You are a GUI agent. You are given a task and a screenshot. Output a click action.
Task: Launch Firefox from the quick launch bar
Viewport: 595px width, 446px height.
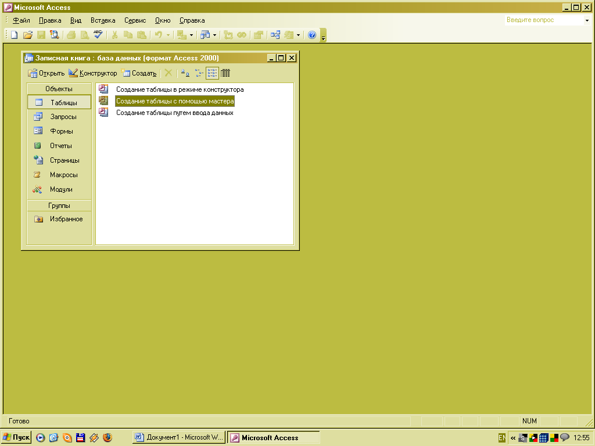tap(107, 438)
